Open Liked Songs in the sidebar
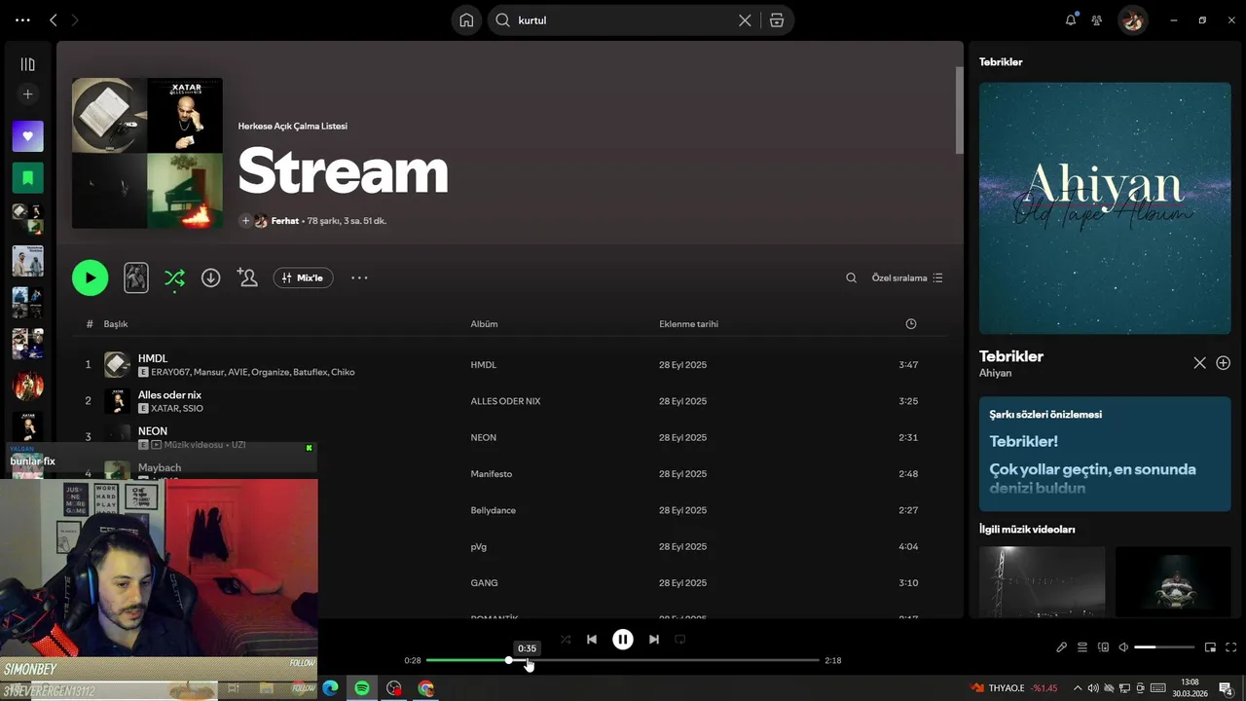This screenshot has width=1246, height=701. 27,136
